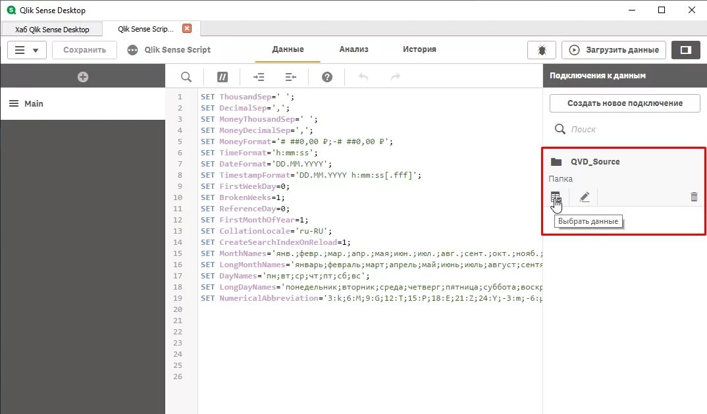Click the Папка connection type label
Image resolution: width=707 pixels, height=414 pixels.
560,179
